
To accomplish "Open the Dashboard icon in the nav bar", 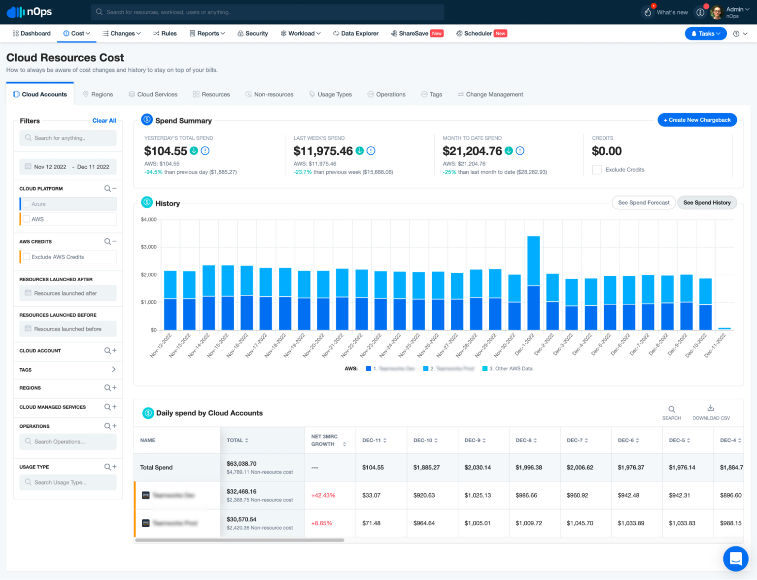I will point(16,33).
